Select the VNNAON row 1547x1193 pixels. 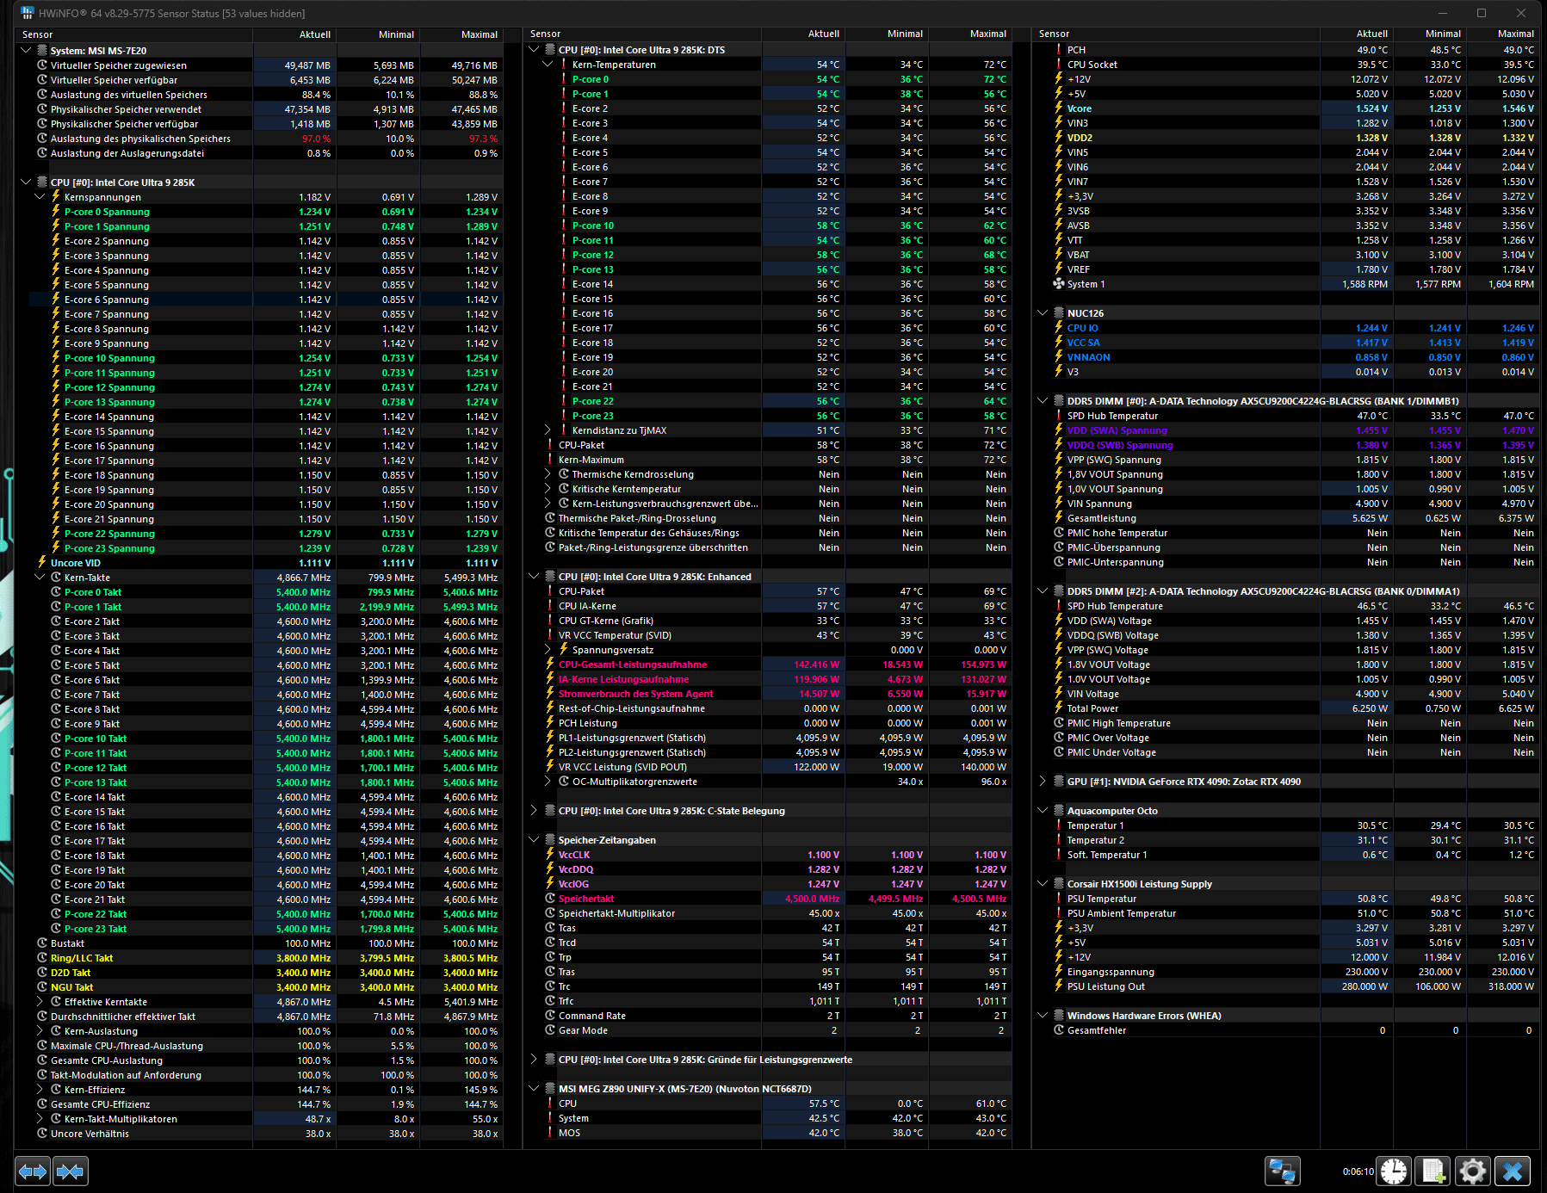pos(1293,357)
